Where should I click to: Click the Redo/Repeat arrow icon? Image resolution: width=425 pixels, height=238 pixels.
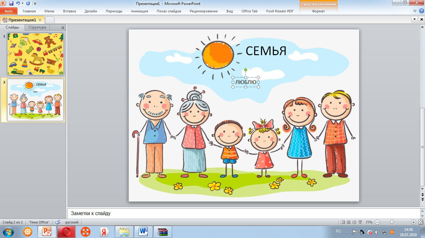coord(28,4)
